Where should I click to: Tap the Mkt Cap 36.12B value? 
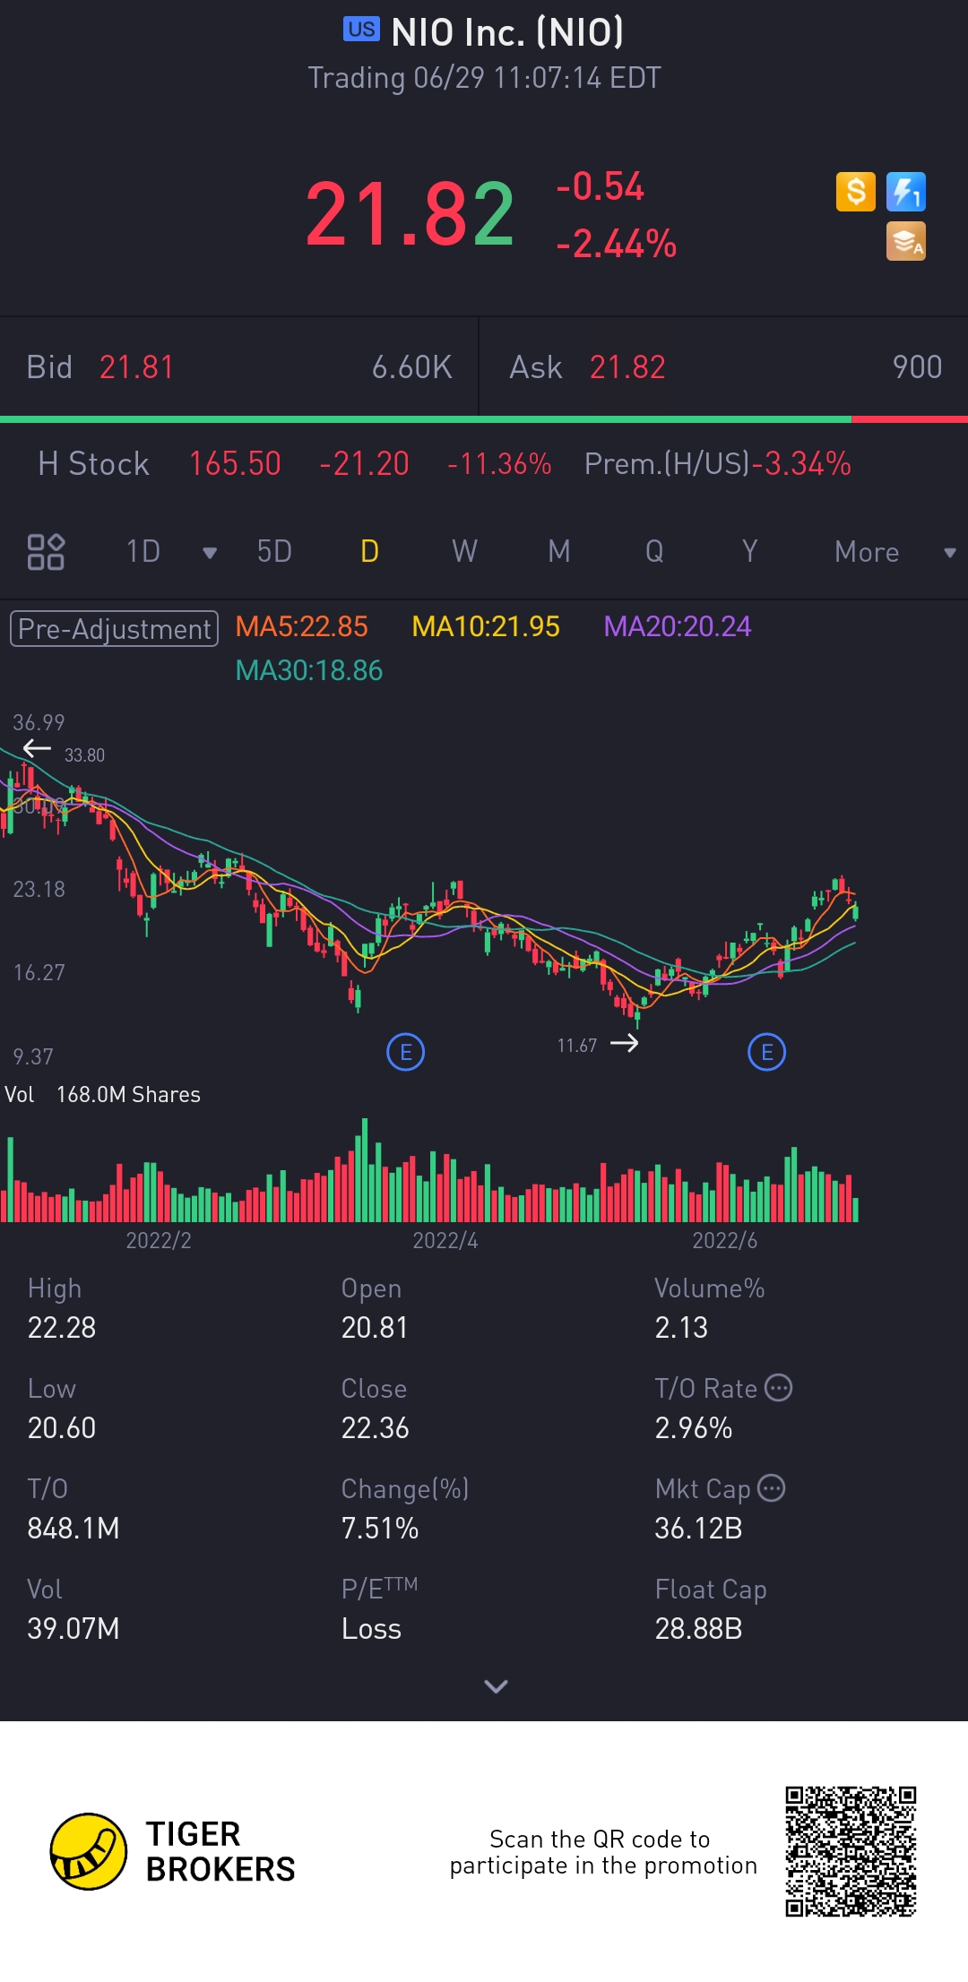click(698, 1528)
